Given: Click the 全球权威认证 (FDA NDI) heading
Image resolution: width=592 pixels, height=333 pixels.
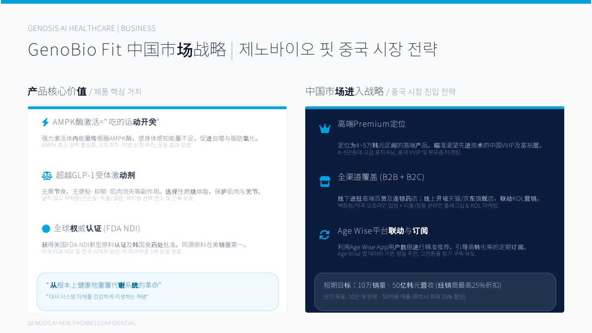Looking at the screenshot, I should (97, 228).
